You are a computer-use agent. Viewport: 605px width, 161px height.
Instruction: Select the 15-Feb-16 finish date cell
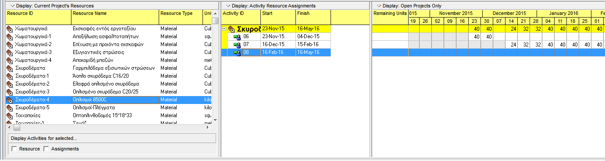(x=313, y=45)
